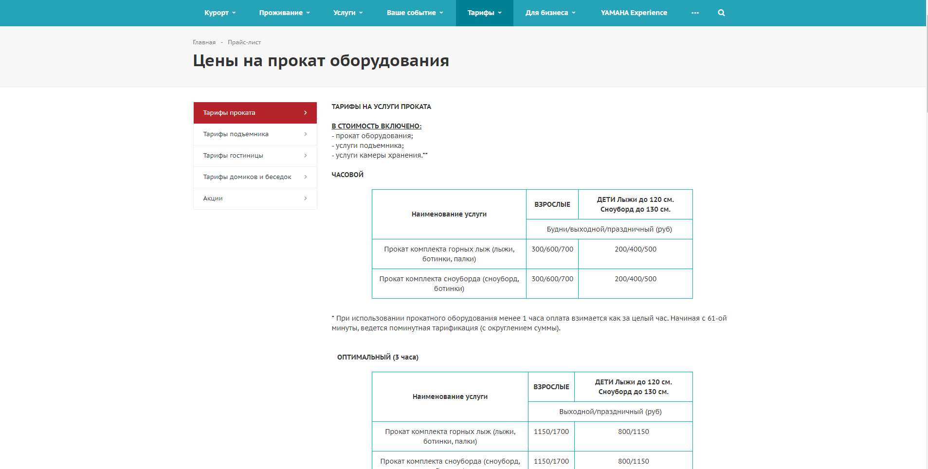The width and height of the screenshot is (928, 469).
Task: Select Тарифы подъемника sidebar item
Action: 255,134
